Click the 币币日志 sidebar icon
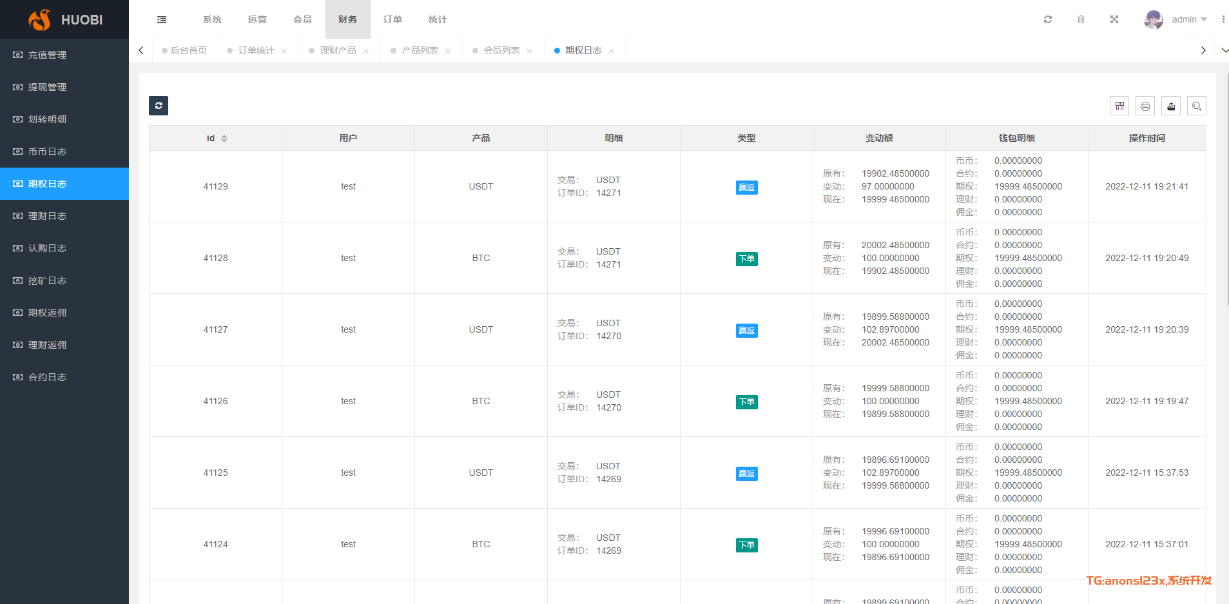Screen dimensions: 1229x604 pos(18,151)
